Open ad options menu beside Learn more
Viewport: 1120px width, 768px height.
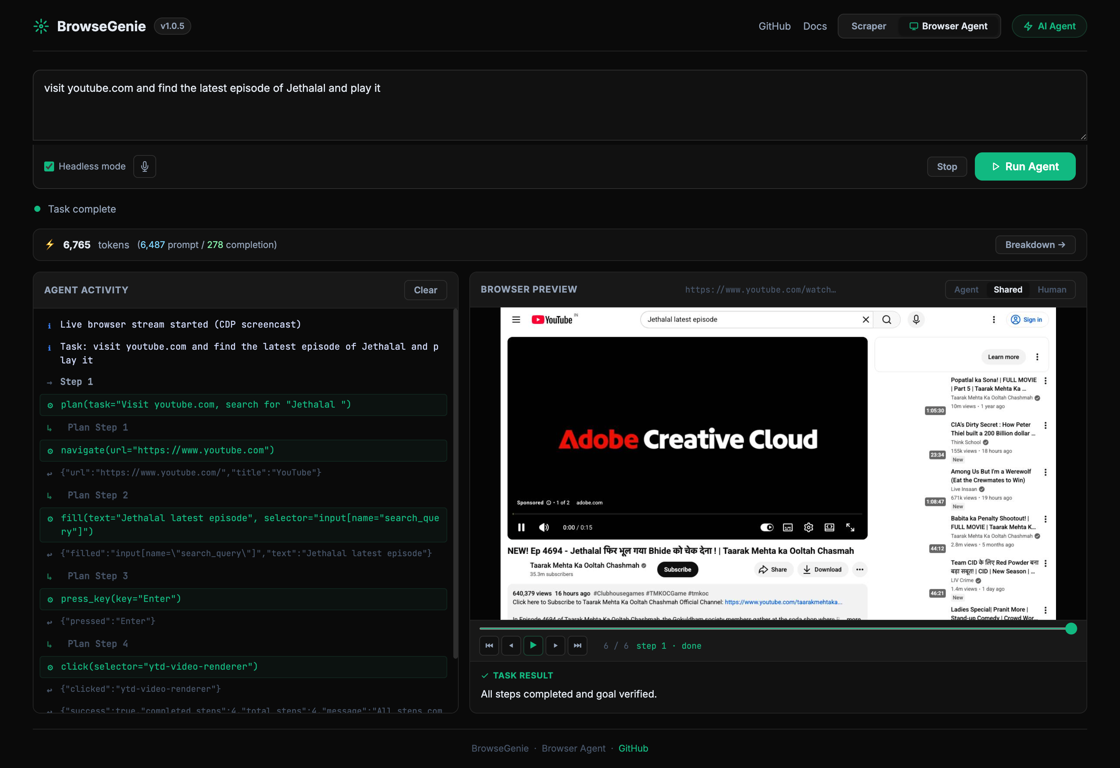point(1037,357)
